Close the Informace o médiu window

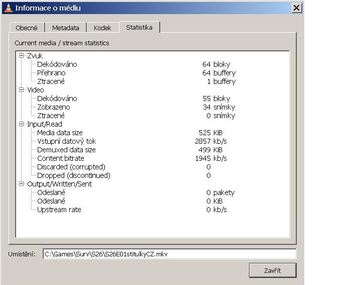coord(296,8)
